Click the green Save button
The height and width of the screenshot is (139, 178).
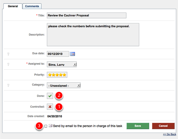(138, 126)
